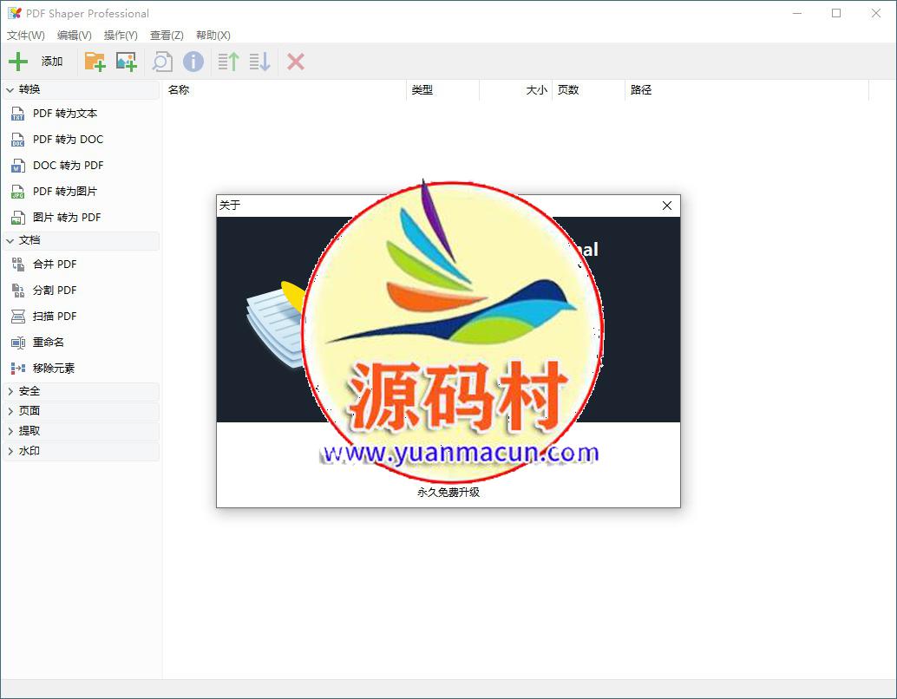The width and height of the screenshot is (897, 699).
Task: Open the 帮助(X) menu
Action: coord(212,36)
